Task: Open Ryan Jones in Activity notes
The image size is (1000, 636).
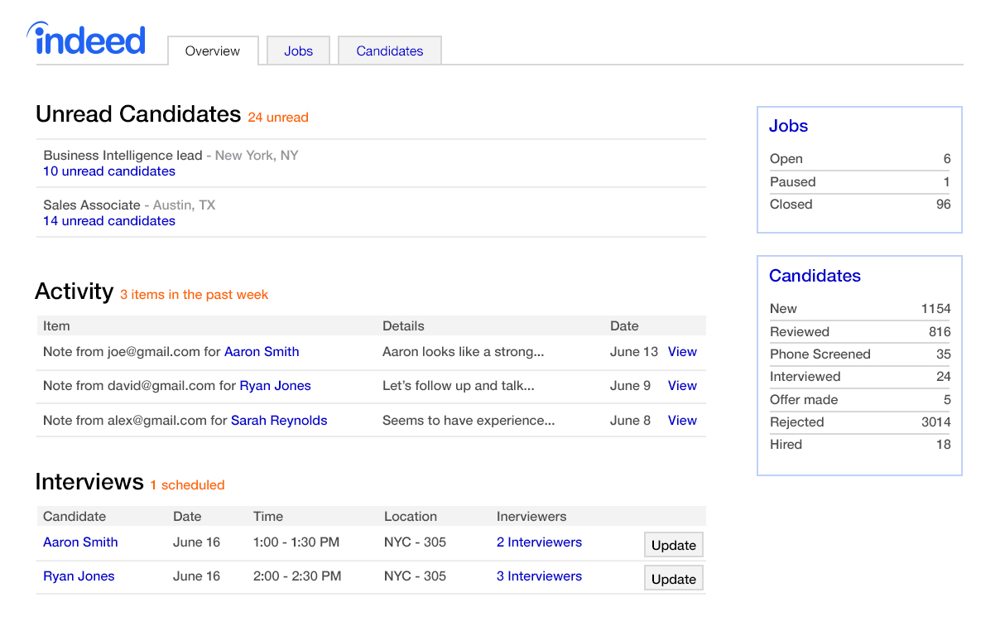Action: 276,386
